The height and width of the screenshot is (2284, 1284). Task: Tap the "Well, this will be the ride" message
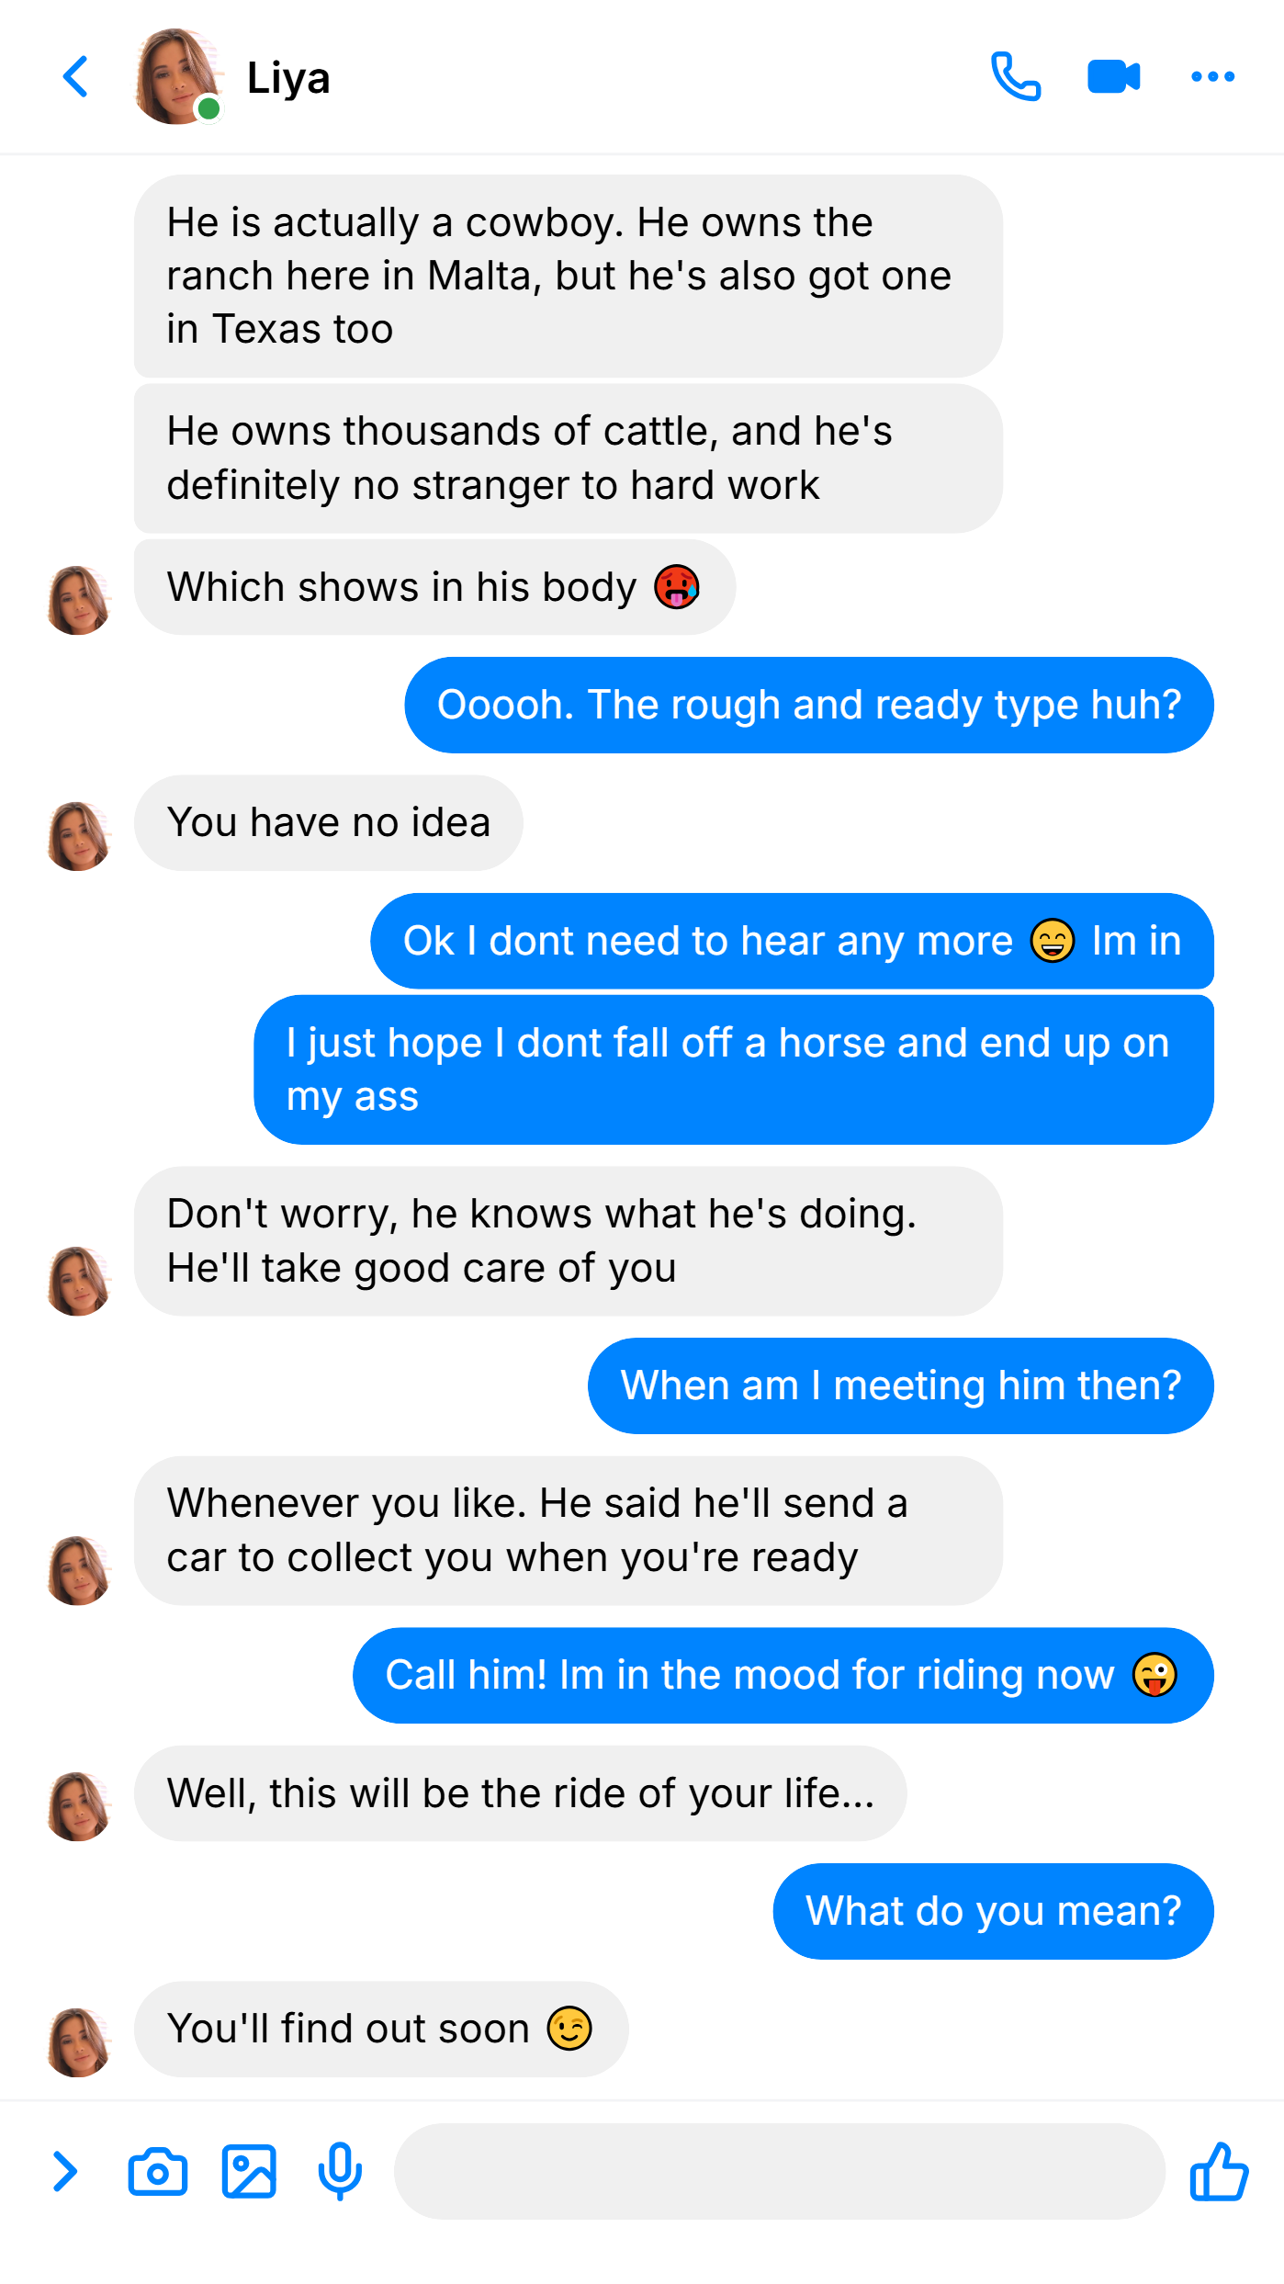point(520,1793)
